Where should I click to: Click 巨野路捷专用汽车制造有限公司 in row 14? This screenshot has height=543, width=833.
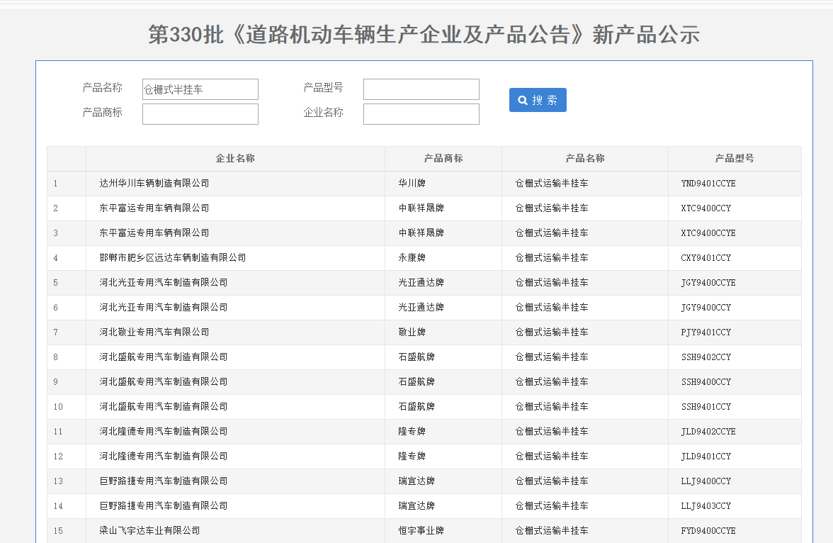[x=164, y=506]
